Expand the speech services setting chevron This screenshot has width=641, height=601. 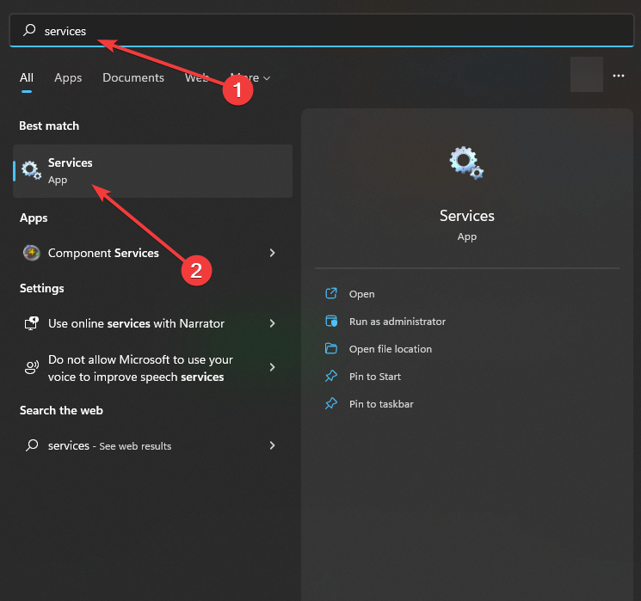[x=273, y=367]
